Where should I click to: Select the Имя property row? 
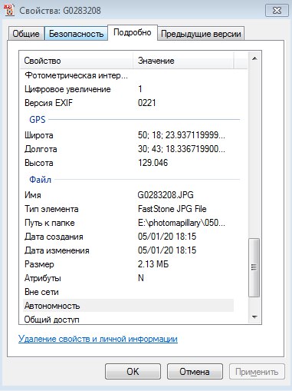128,195
